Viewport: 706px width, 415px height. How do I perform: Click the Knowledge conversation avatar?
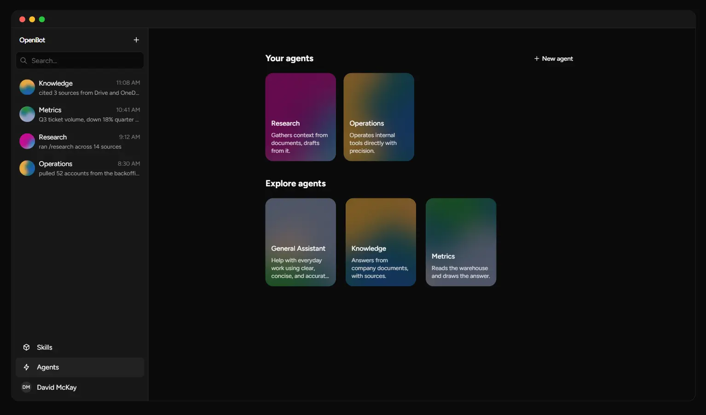tap(27, 87)
